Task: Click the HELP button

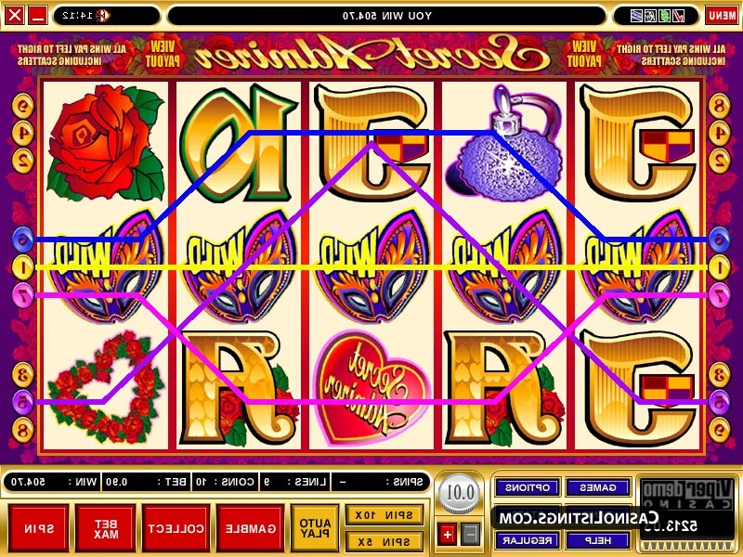Action: click(598, 540)
